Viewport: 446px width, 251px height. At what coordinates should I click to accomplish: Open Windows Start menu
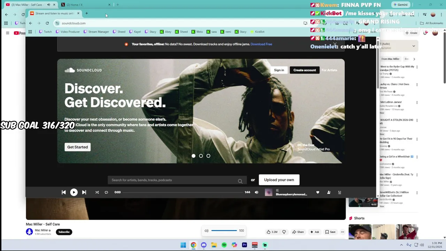pos(183,245)
